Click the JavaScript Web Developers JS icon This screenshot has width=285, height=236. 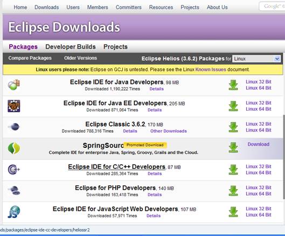14,212
